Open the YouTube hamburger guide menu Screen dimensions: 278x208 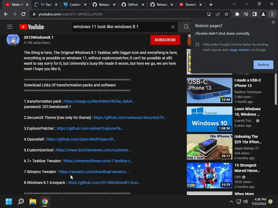point(10,27)
